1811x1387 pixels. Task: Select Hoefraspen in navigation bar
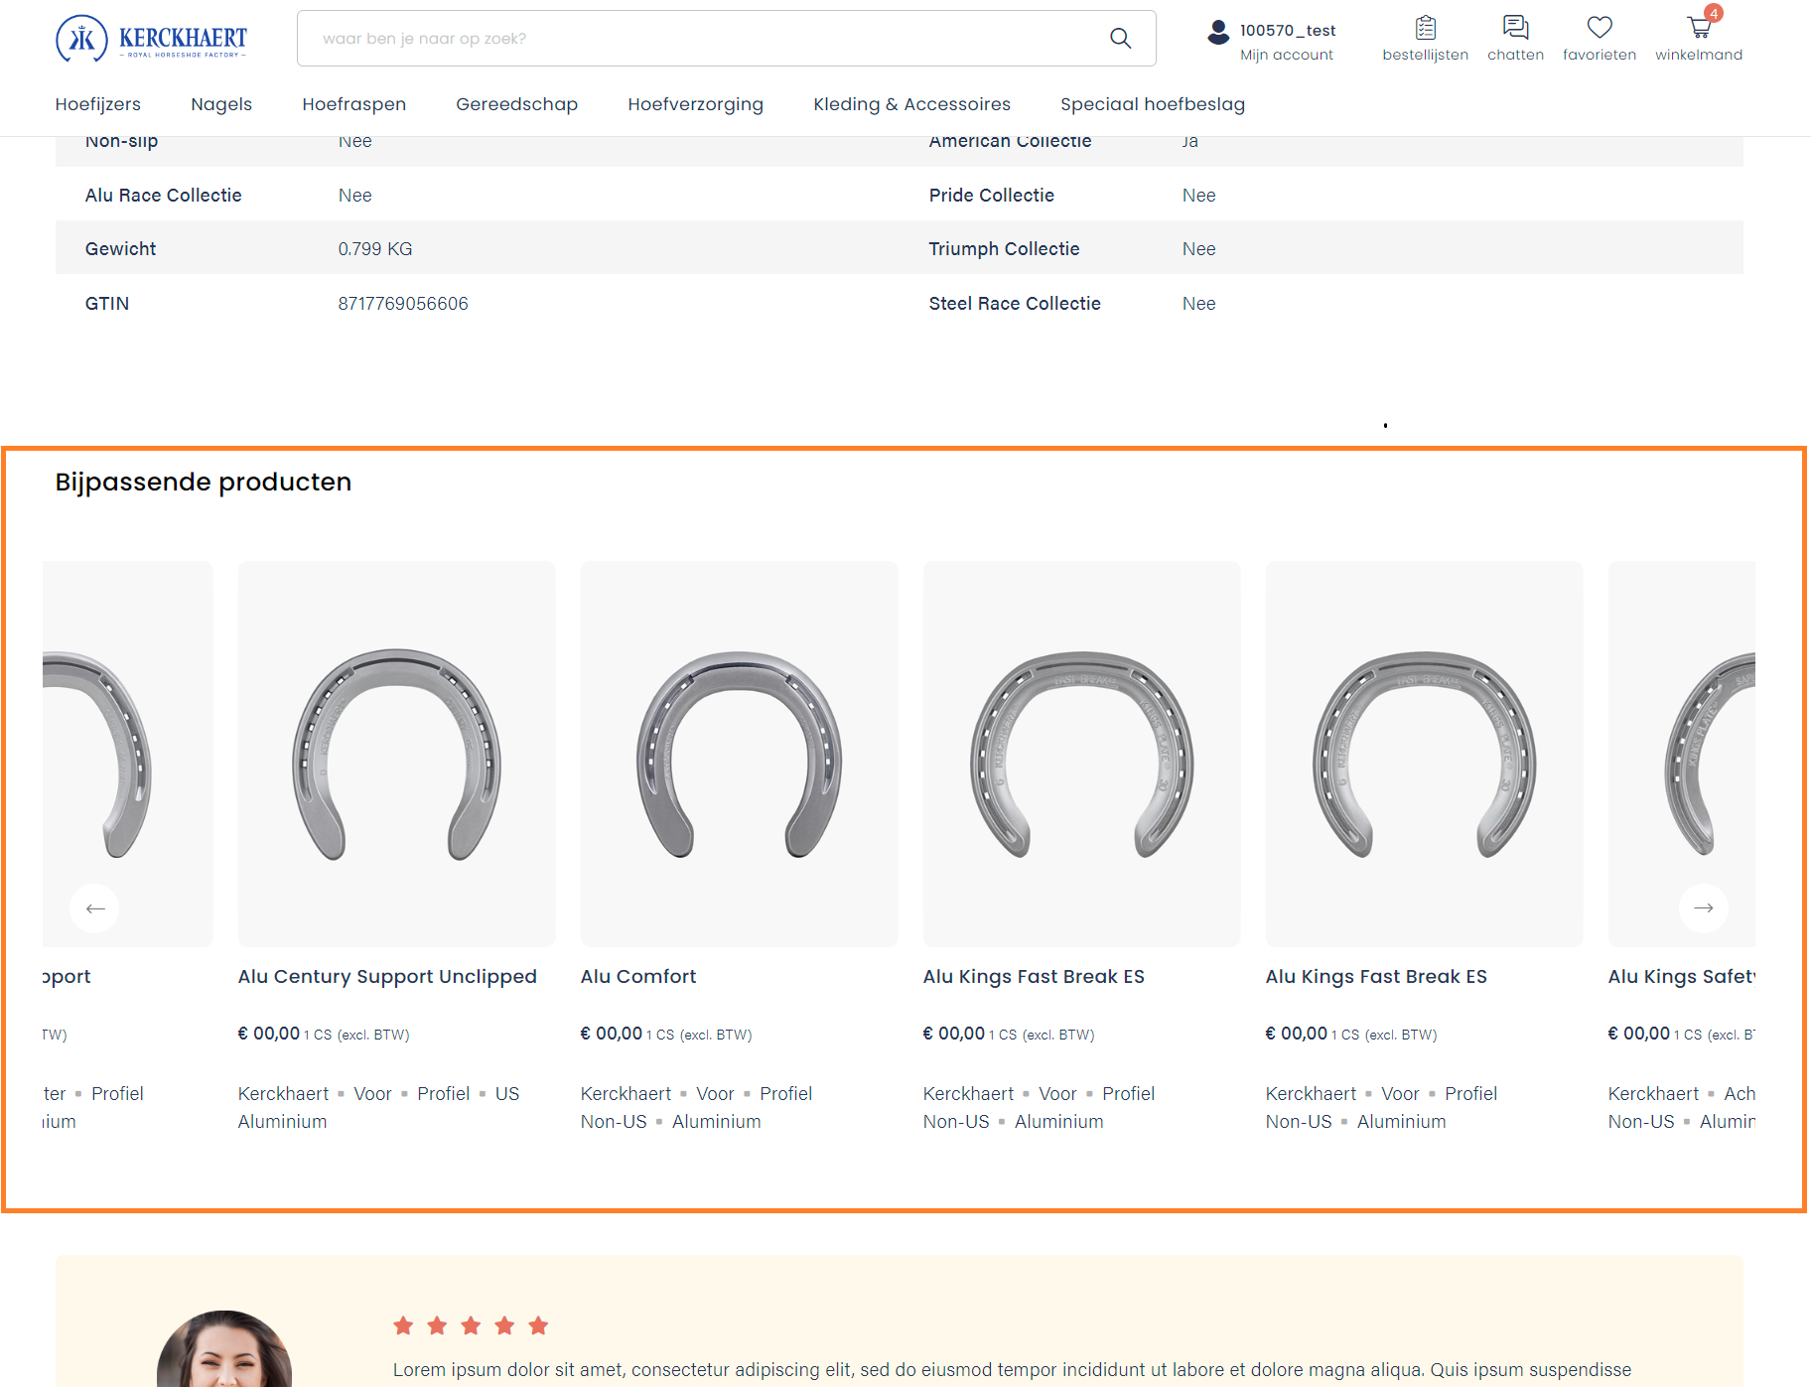353,104
